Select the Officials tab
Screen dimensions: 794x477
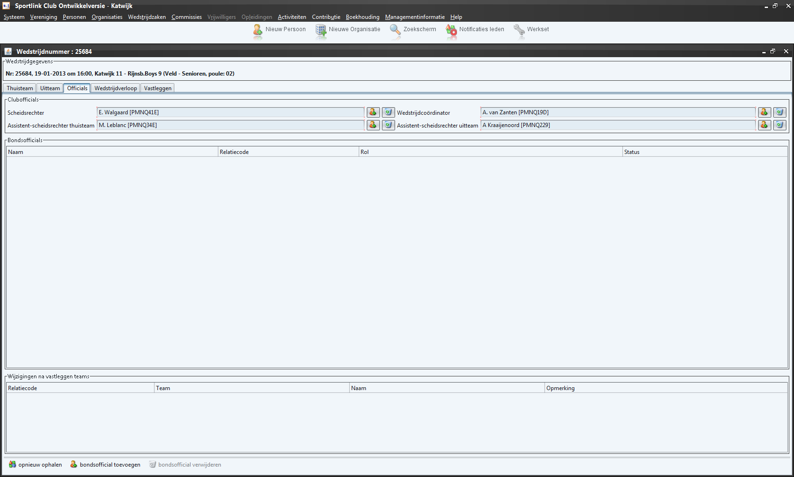(x=77, y=88)
